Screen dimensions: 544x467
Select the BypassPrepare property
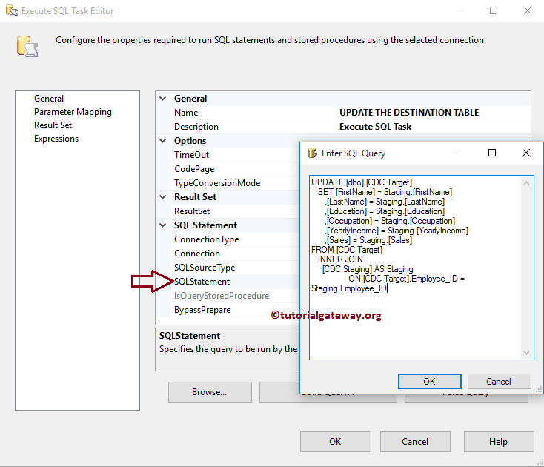[236, 310]
